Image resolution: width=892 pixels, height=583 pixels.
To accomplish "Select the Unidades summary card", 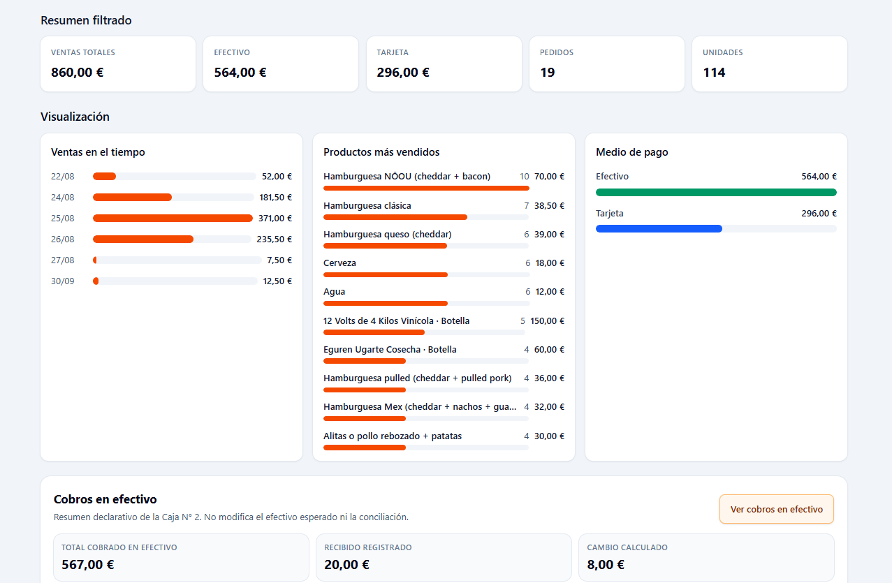I will click(770, 64).
